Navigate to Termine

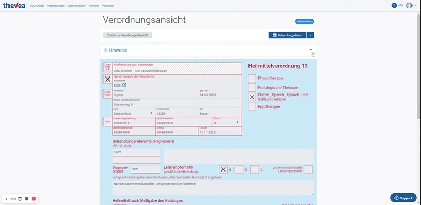[94, 6]
